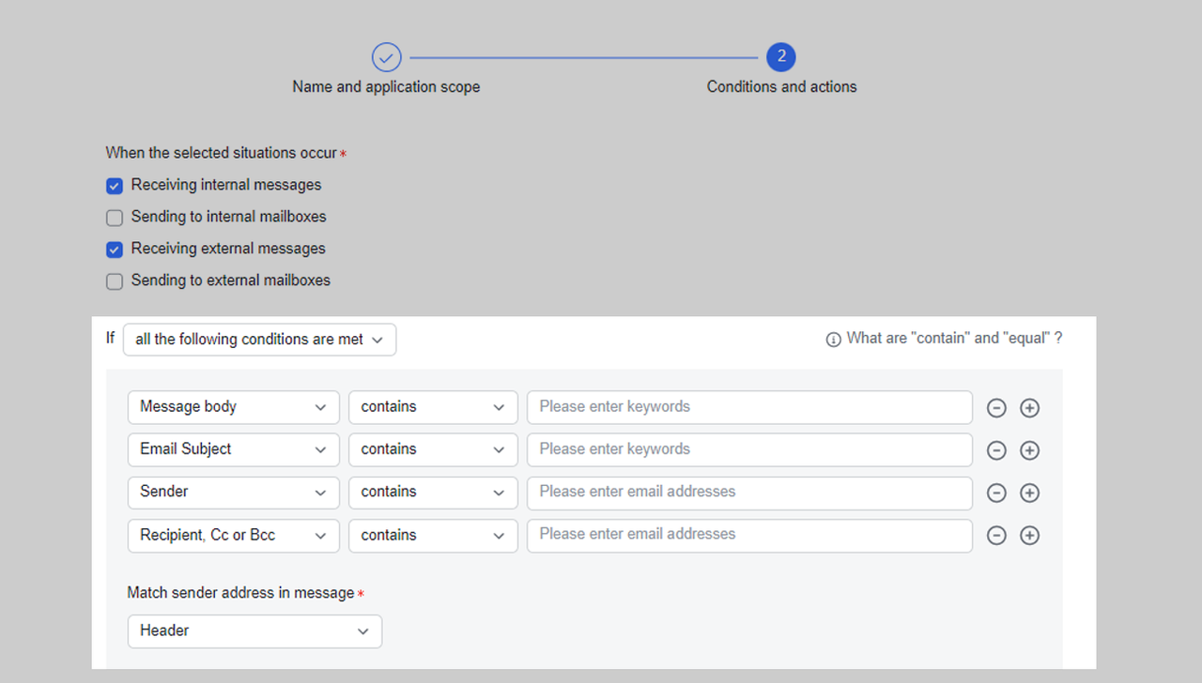The image size is (1202, 683).
Task: Click the plus icon on the Recipient row
Action: tap(1029, 535)
